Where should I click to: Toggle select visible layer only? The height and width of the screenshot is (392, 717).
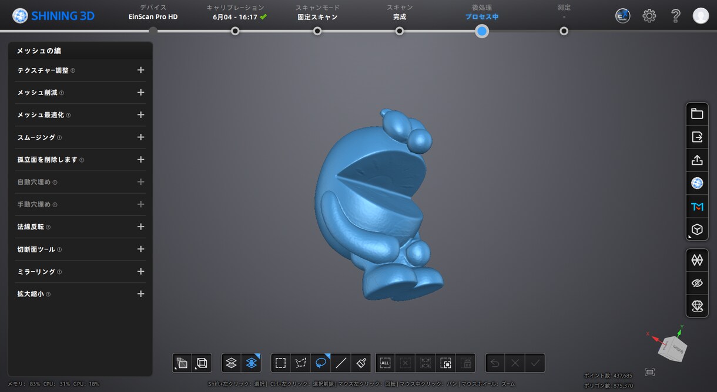pyautogui.click(x=232, y=363)
